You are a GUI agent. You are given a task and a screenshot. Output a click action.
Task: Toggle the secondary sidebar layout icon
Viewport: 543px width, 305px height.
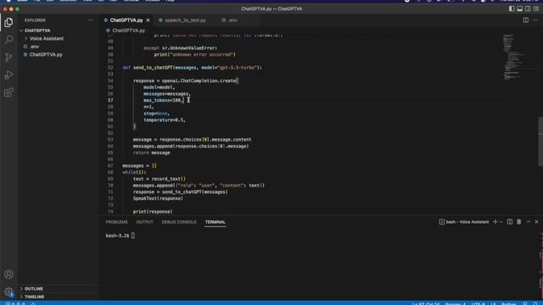click(528, 8)
